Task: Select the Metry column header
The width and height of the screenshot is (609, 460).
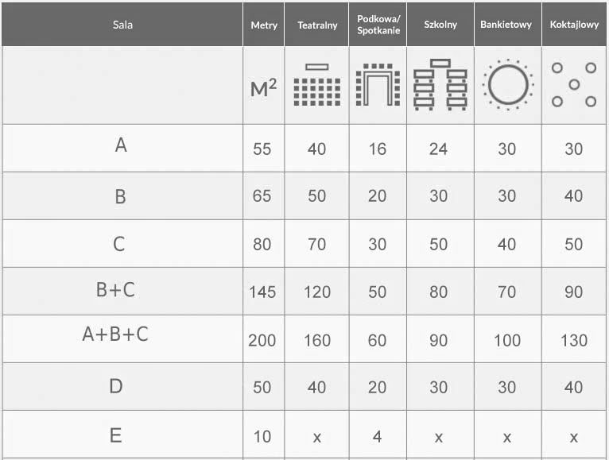Action: [x=264, y=25]
